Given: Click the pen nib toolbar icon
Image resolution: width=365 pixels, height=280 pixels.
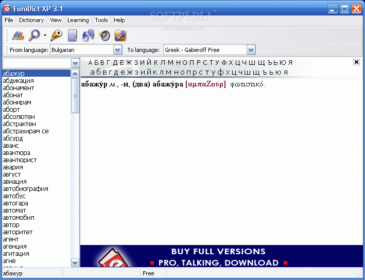Looking at the screenshot, I should pyautogui.click(x=56, y=36).
